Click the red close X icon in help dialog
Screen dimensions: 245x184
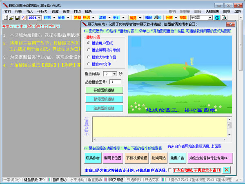(x=227, y=170)
